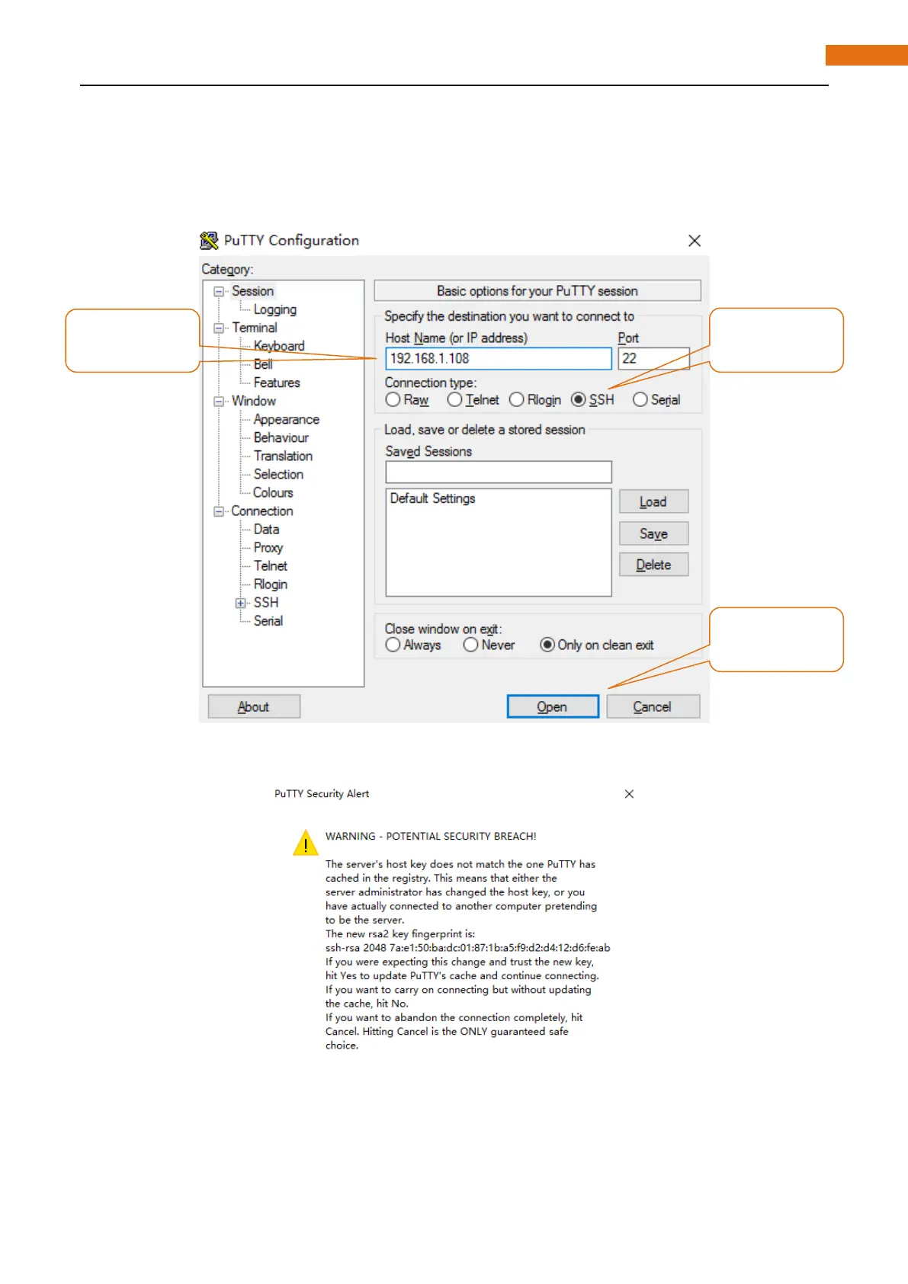Select Window in the category tree
Screen dimensions: 908x1284
coord(254,401)
